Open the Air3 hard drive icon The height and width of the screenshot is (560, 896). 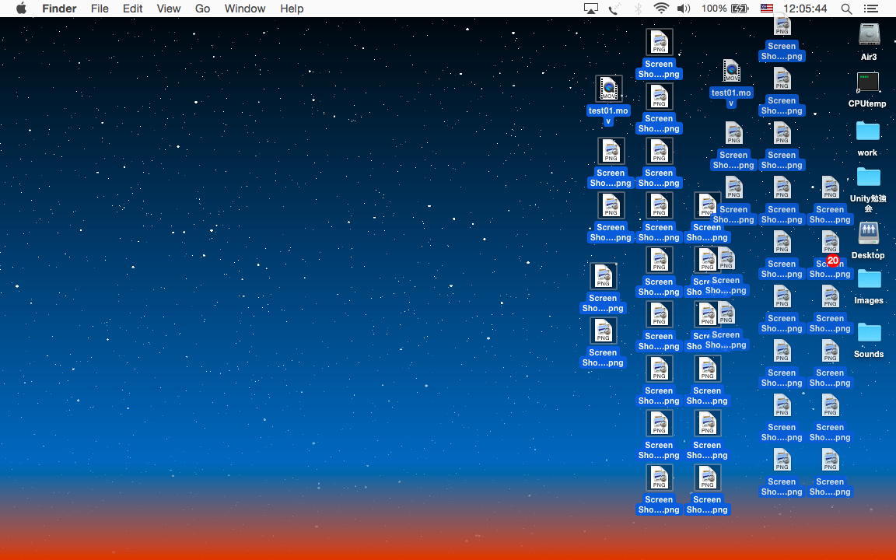coord(868,35)
